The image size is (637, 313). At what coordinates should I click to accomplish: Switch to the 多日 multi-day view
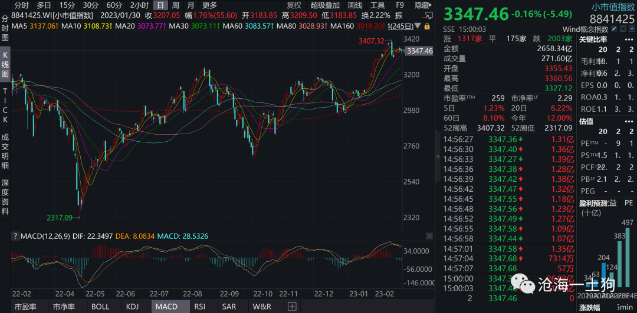pos(44,5)
